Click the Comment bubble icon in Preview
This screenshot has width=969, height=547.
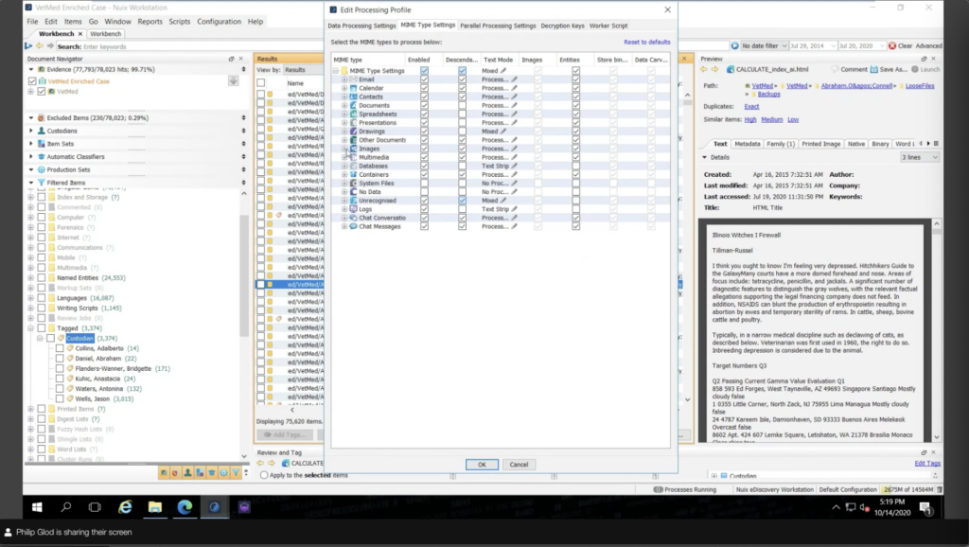point(835,69)
